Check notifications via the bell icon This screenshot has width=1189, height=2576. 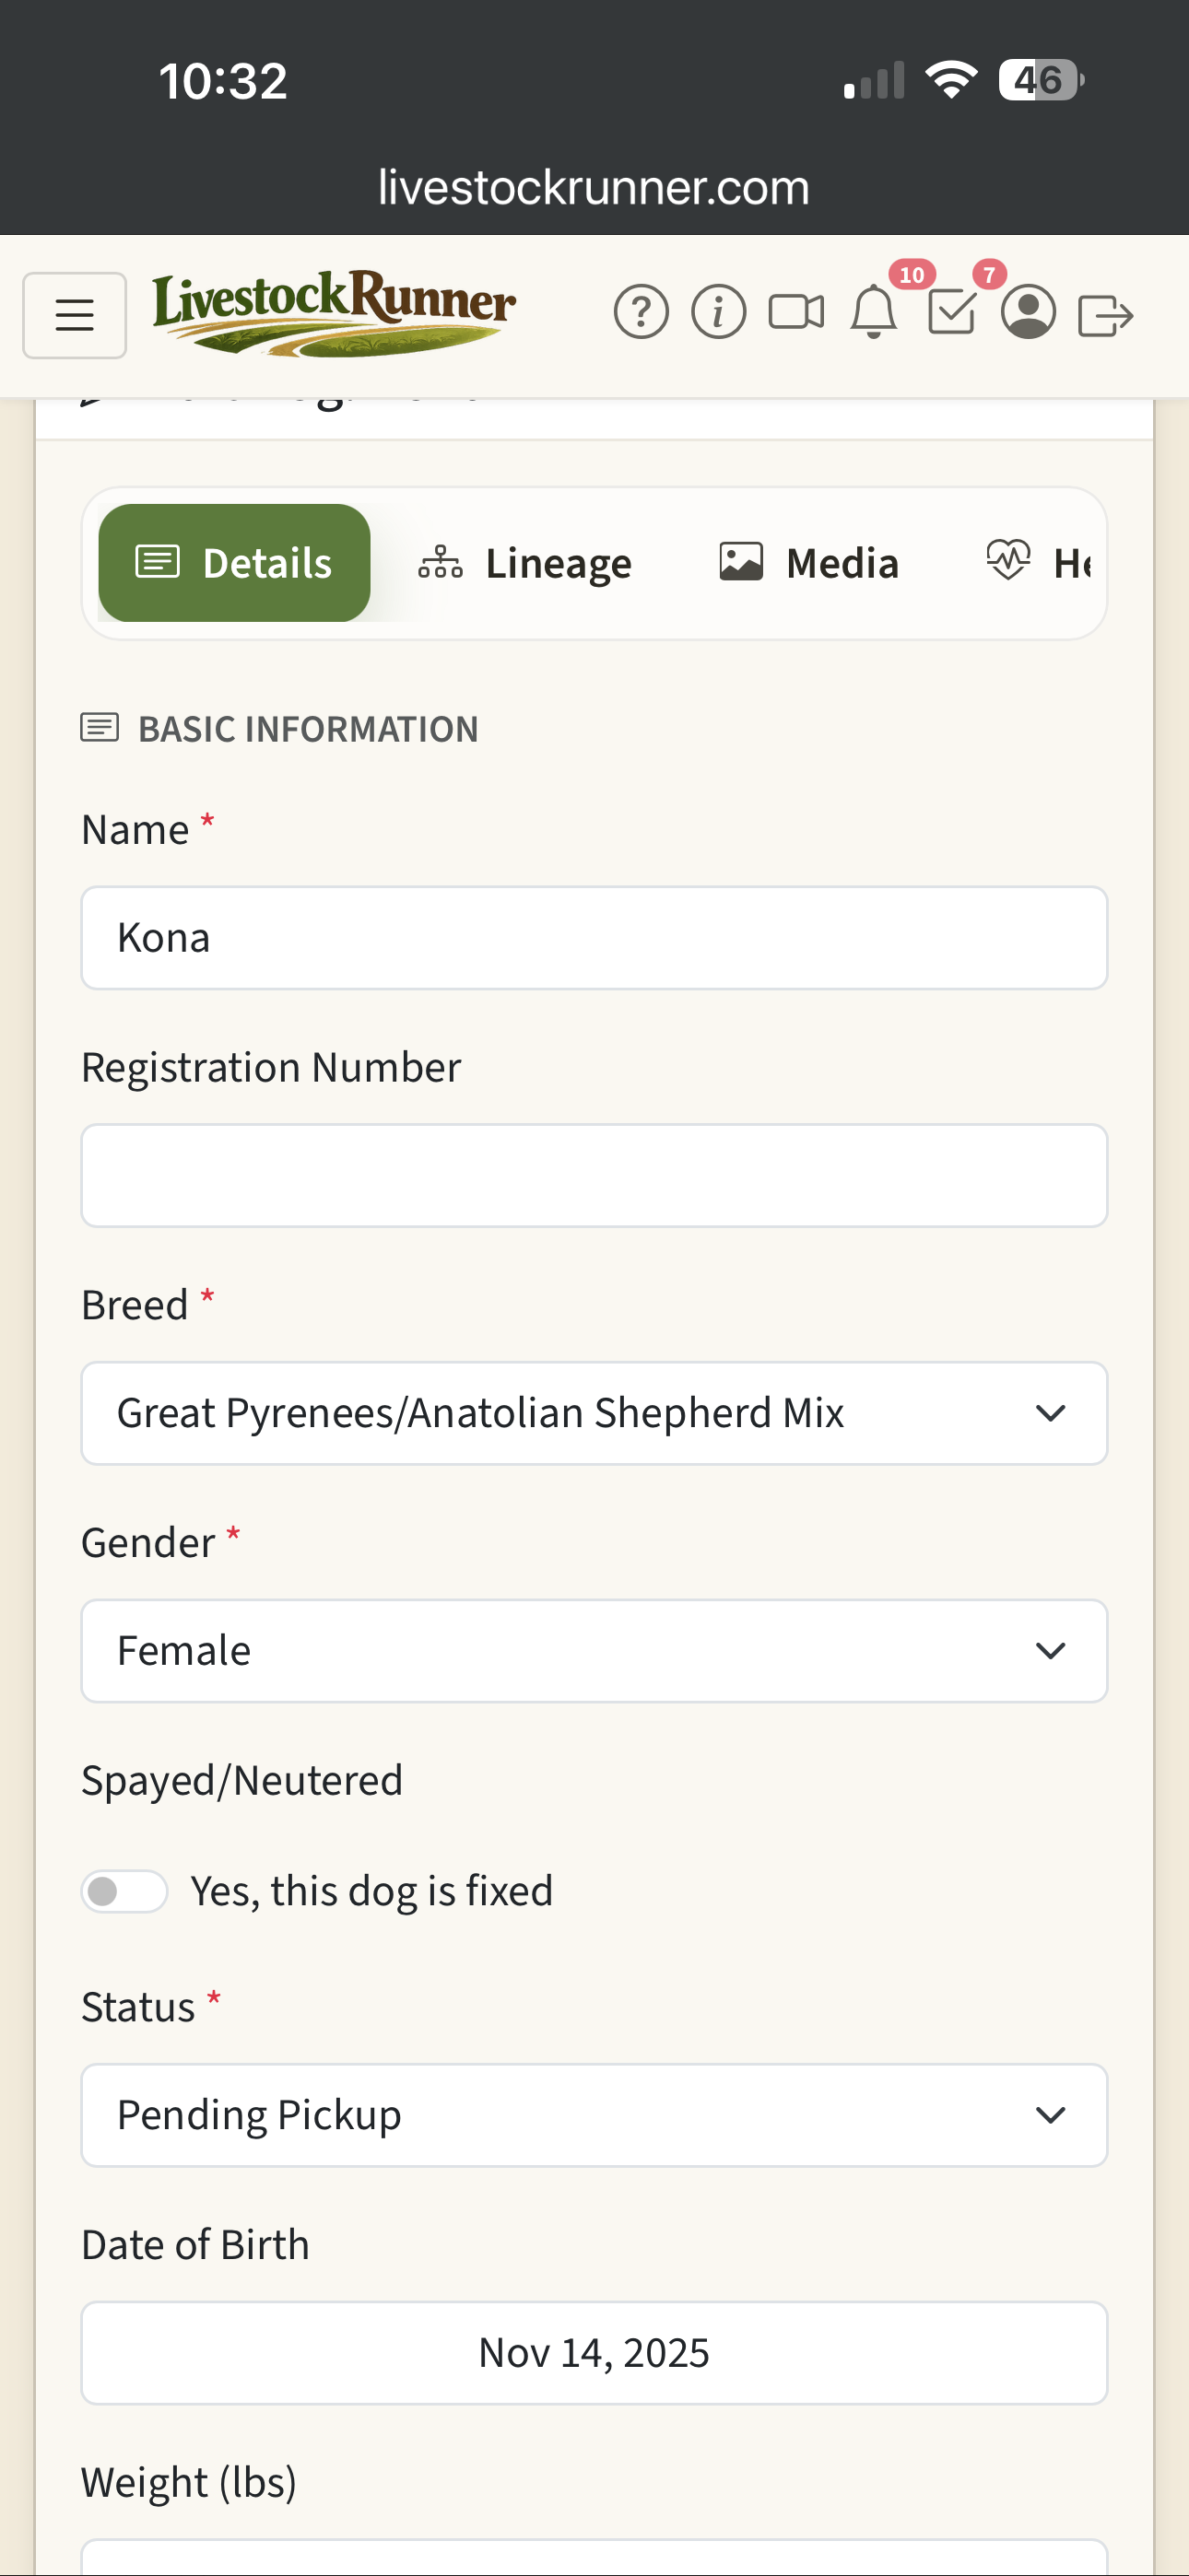(x=873, y=313)
